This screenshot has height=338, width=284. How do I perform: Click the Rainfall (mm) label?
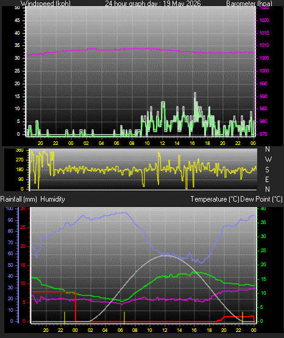(x=18, y=199)
